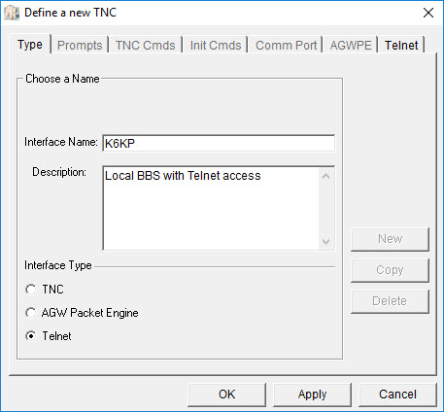Confirm with the OK button
The height and width of the screenshot is (412, 444).
click(226, 395)
